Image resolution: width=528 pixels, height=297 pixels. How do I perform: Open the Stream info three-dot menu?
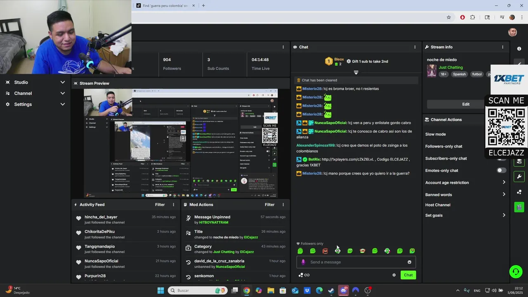(502, 47)
